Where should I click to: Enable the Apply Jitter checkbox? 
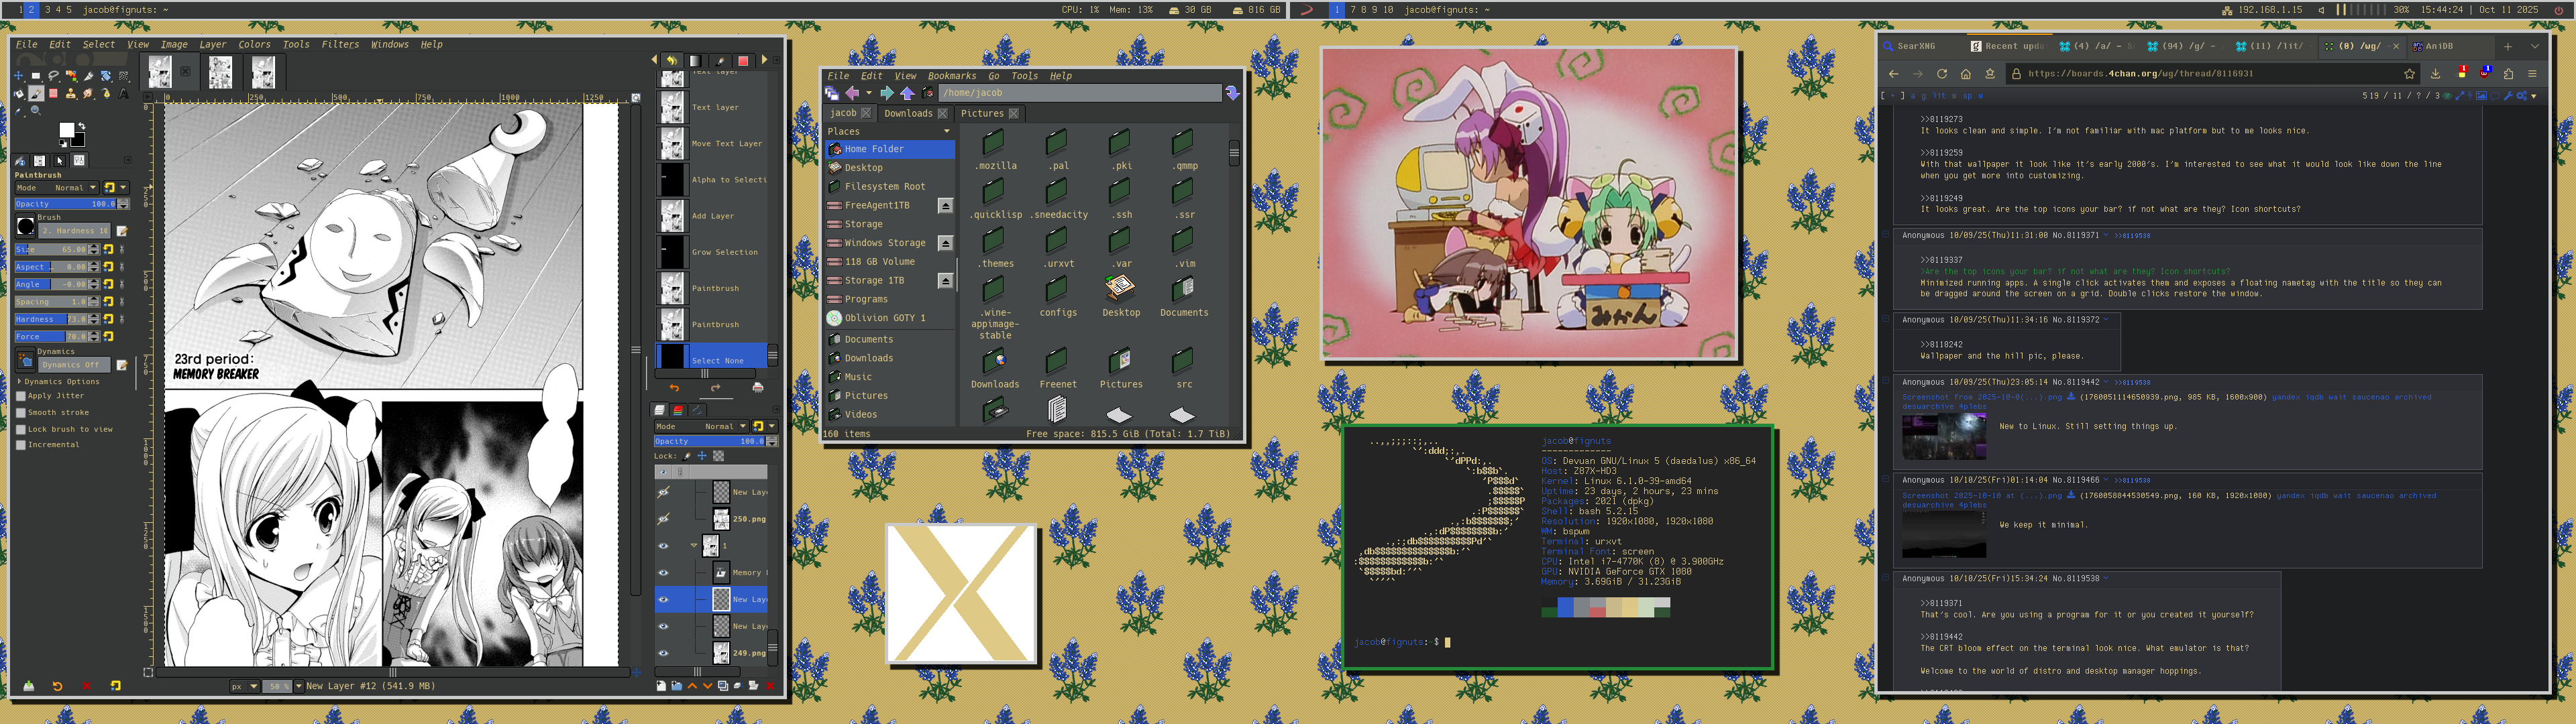21,396
